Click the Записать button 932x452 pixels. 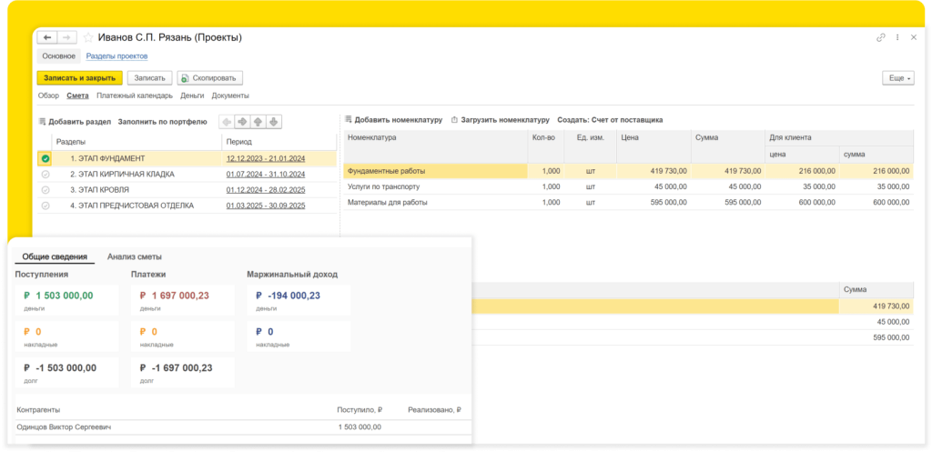150,78
